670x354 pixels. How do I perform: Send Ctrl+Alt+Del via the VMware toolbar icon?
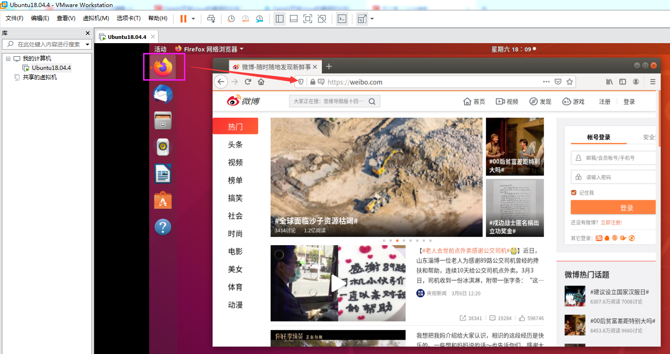(x=211, y=19)
